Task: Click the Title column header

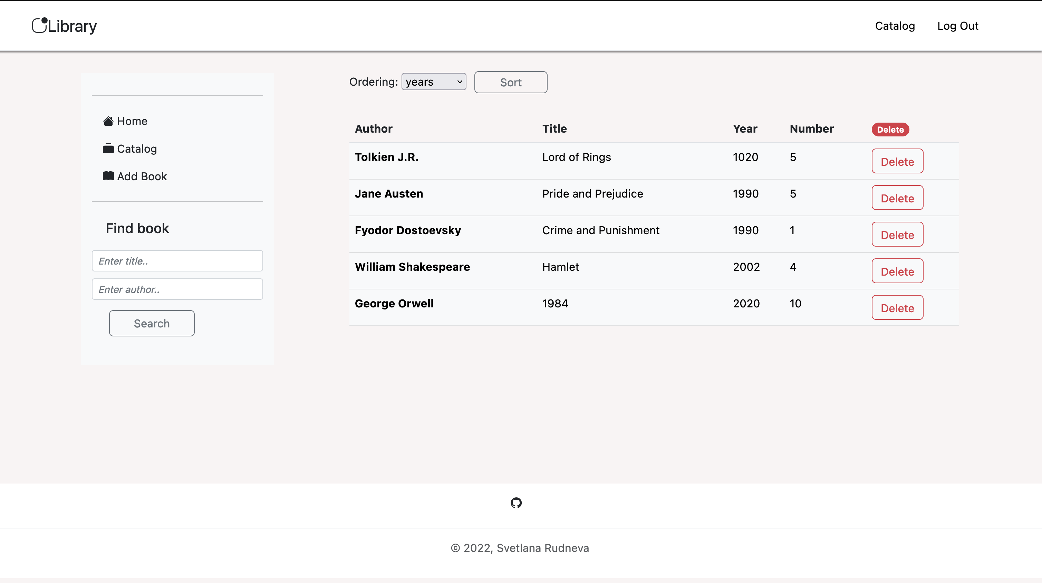Action: pyautogui.click(x=554, y=129)
